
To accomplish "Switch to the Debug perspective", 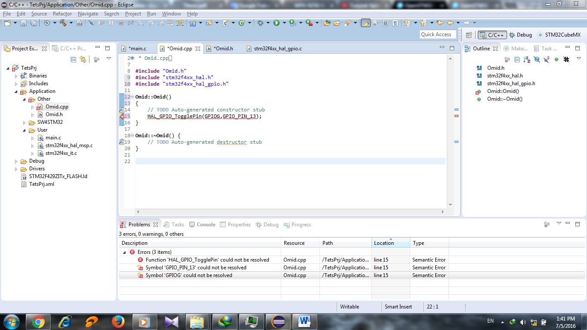I will [x=520, y=35].
